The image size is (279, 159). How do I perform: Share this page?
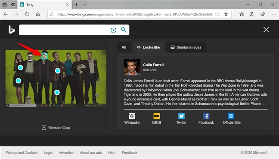click(263, 14)
